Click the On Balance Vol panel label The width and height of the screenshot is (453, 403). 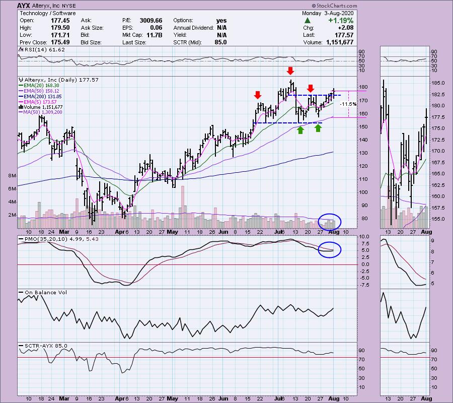46,293
